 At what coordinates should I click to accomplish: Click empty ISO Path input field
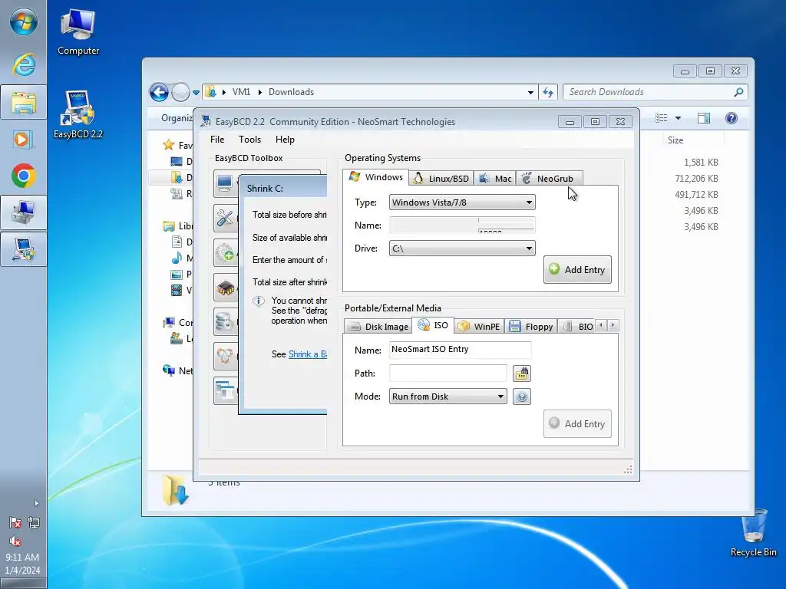click(x=448, y=373)
